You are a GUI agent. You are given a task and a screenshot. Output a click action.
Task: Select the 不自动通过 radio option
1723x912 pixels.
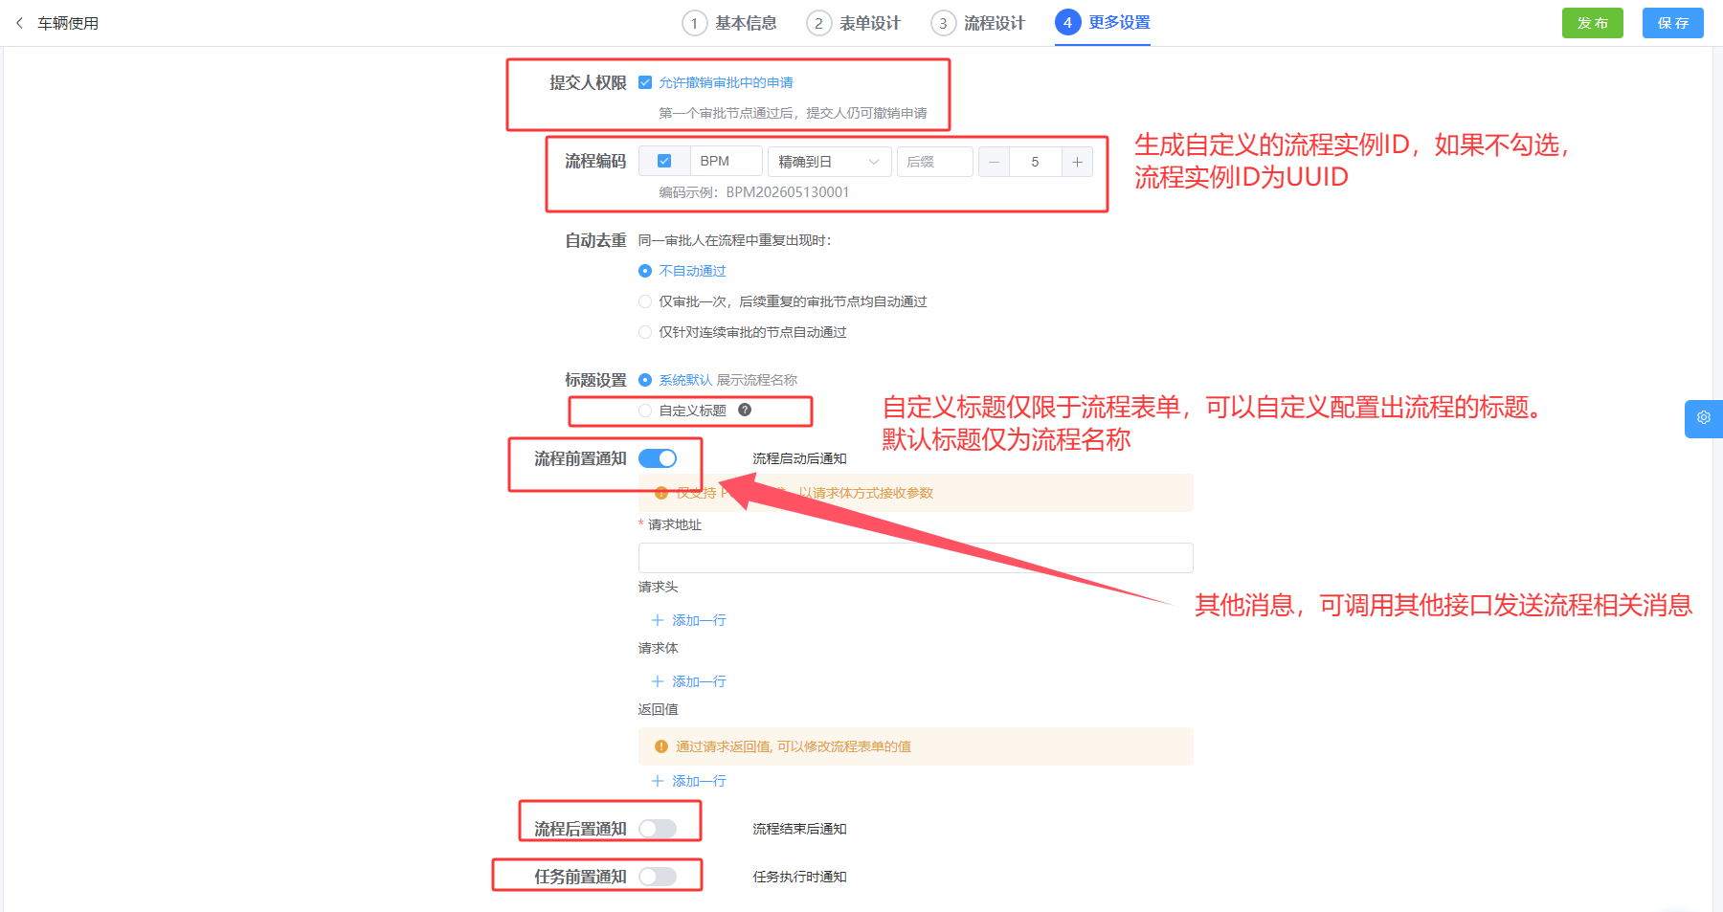pyautogui.click(x=645, y=271)
